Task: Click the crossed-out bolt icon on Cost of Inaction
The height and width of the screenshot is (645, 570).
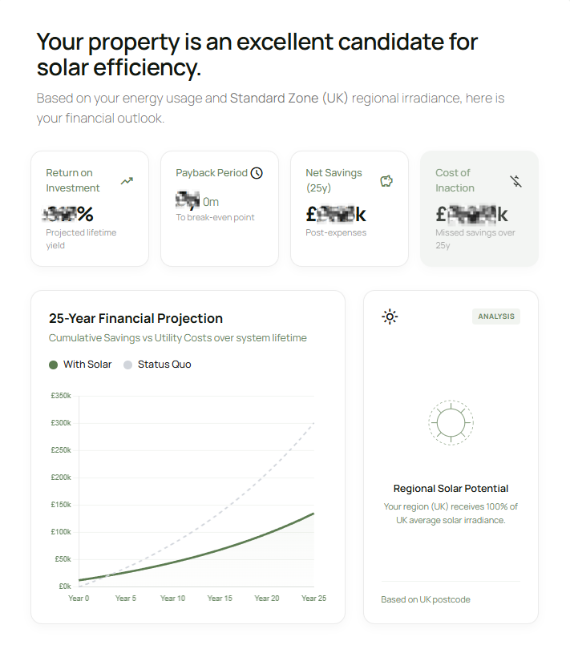Action: [x=515, y=181]
